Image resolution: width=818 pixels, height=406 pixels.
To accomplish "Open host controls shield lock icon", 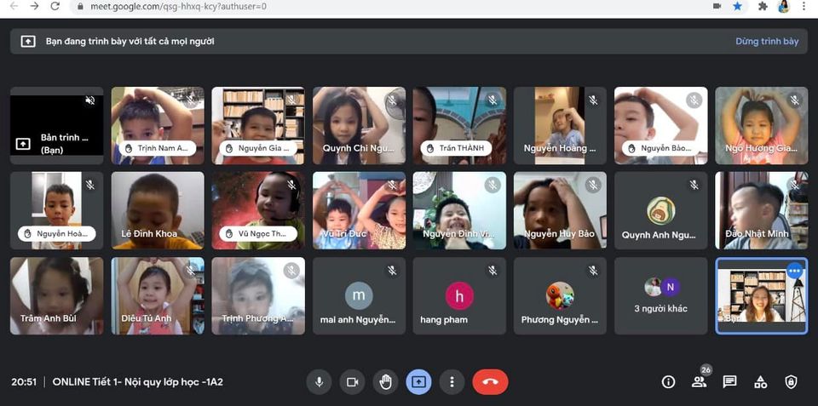I will tap(791, 382).
